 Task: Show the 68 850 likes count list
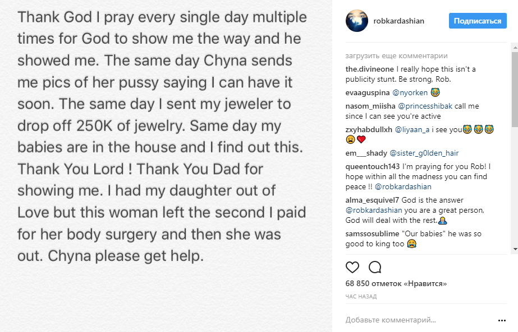396,284
